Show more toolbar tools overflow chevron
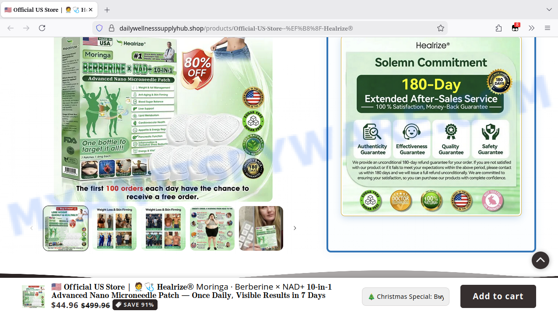The width and height of the screenshot is (558, 315). [x=531, y=28]
